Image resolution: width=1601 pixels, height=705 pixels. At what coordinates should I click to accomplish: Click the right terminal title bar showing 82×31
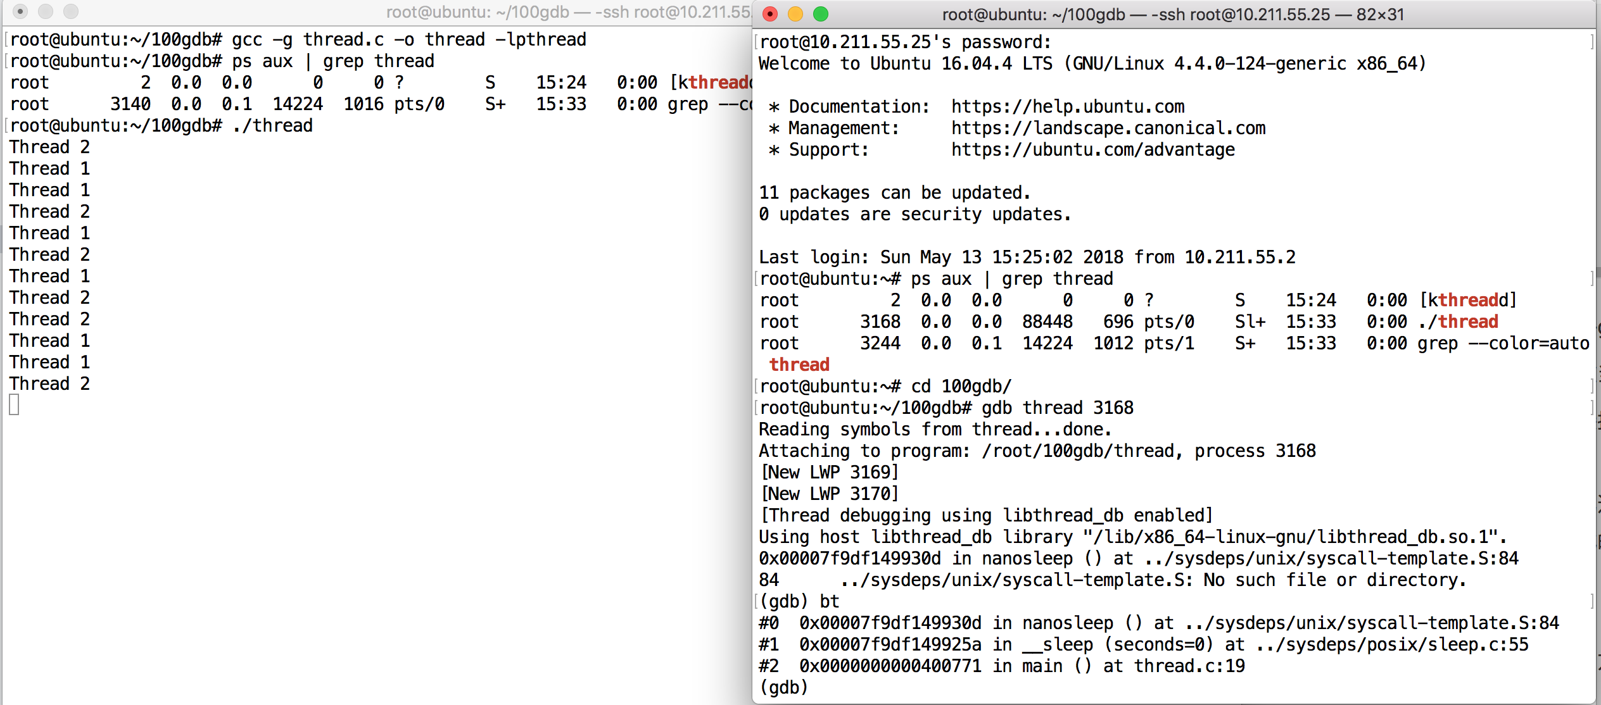coord(1173,14)
